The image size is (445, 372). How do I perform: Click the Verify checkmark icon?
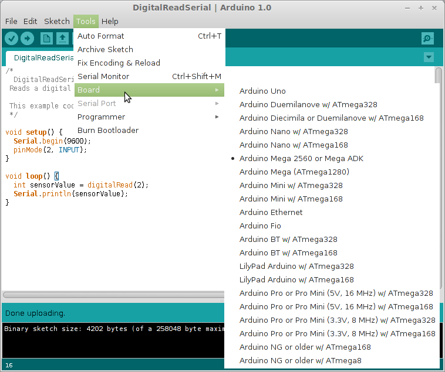(11, 39)
